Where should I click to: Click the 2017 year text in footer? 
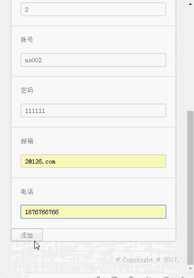171,260
